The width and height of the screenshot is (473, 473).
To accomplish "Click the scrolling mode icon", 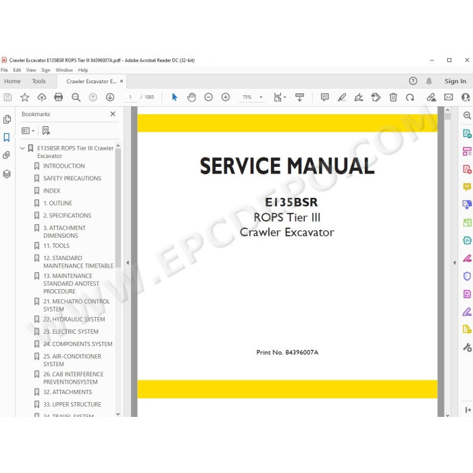I will [299, 97].
